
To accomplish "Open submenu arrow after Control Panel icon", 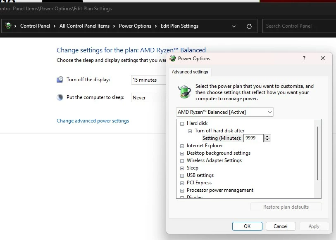I will point(15,26).
